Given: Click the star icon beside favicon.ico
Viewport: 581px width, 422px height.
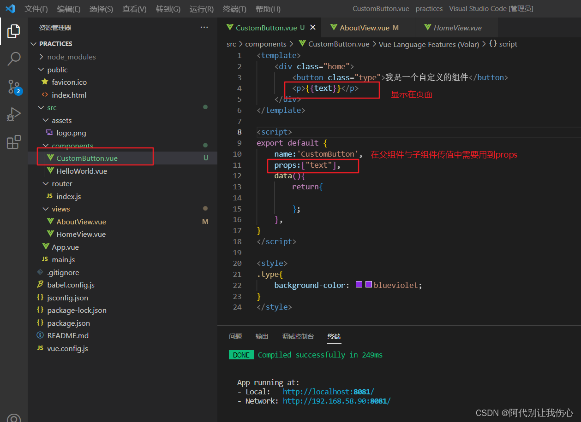Looking at the screenshot, I should point(45,82).
